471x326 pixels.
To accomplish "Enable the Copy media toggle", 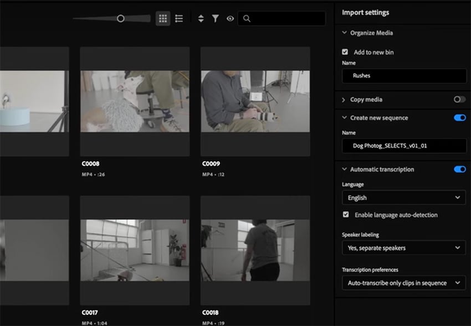I will (460, 100).
